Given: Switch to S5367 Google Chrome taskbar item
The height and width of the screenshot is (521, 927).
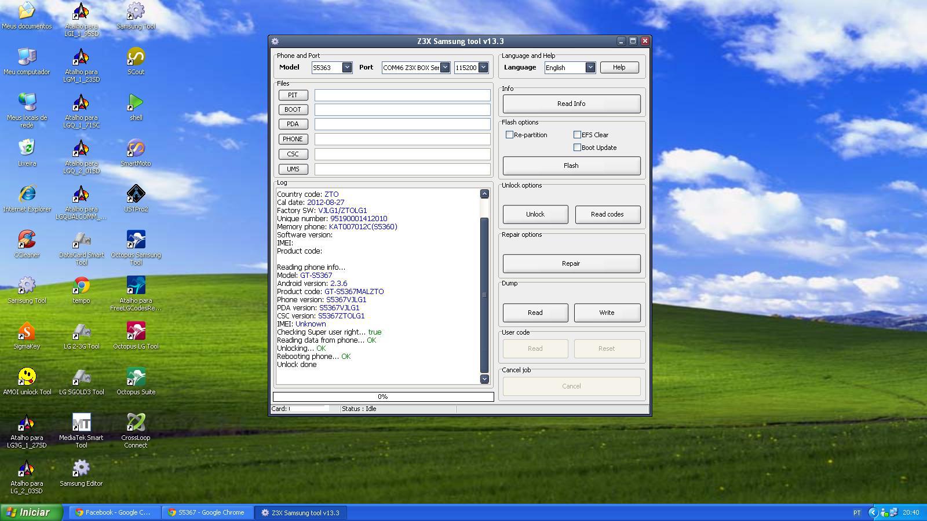Looking at the screenshot, I should coord(207,512).
